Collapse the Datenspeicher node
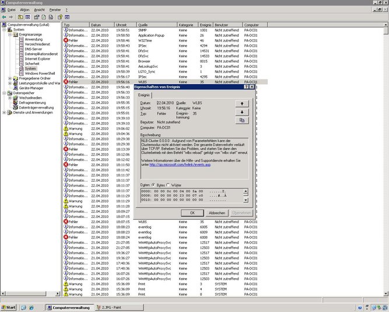This screenshot has height=312, width=389. coord(4,93)
